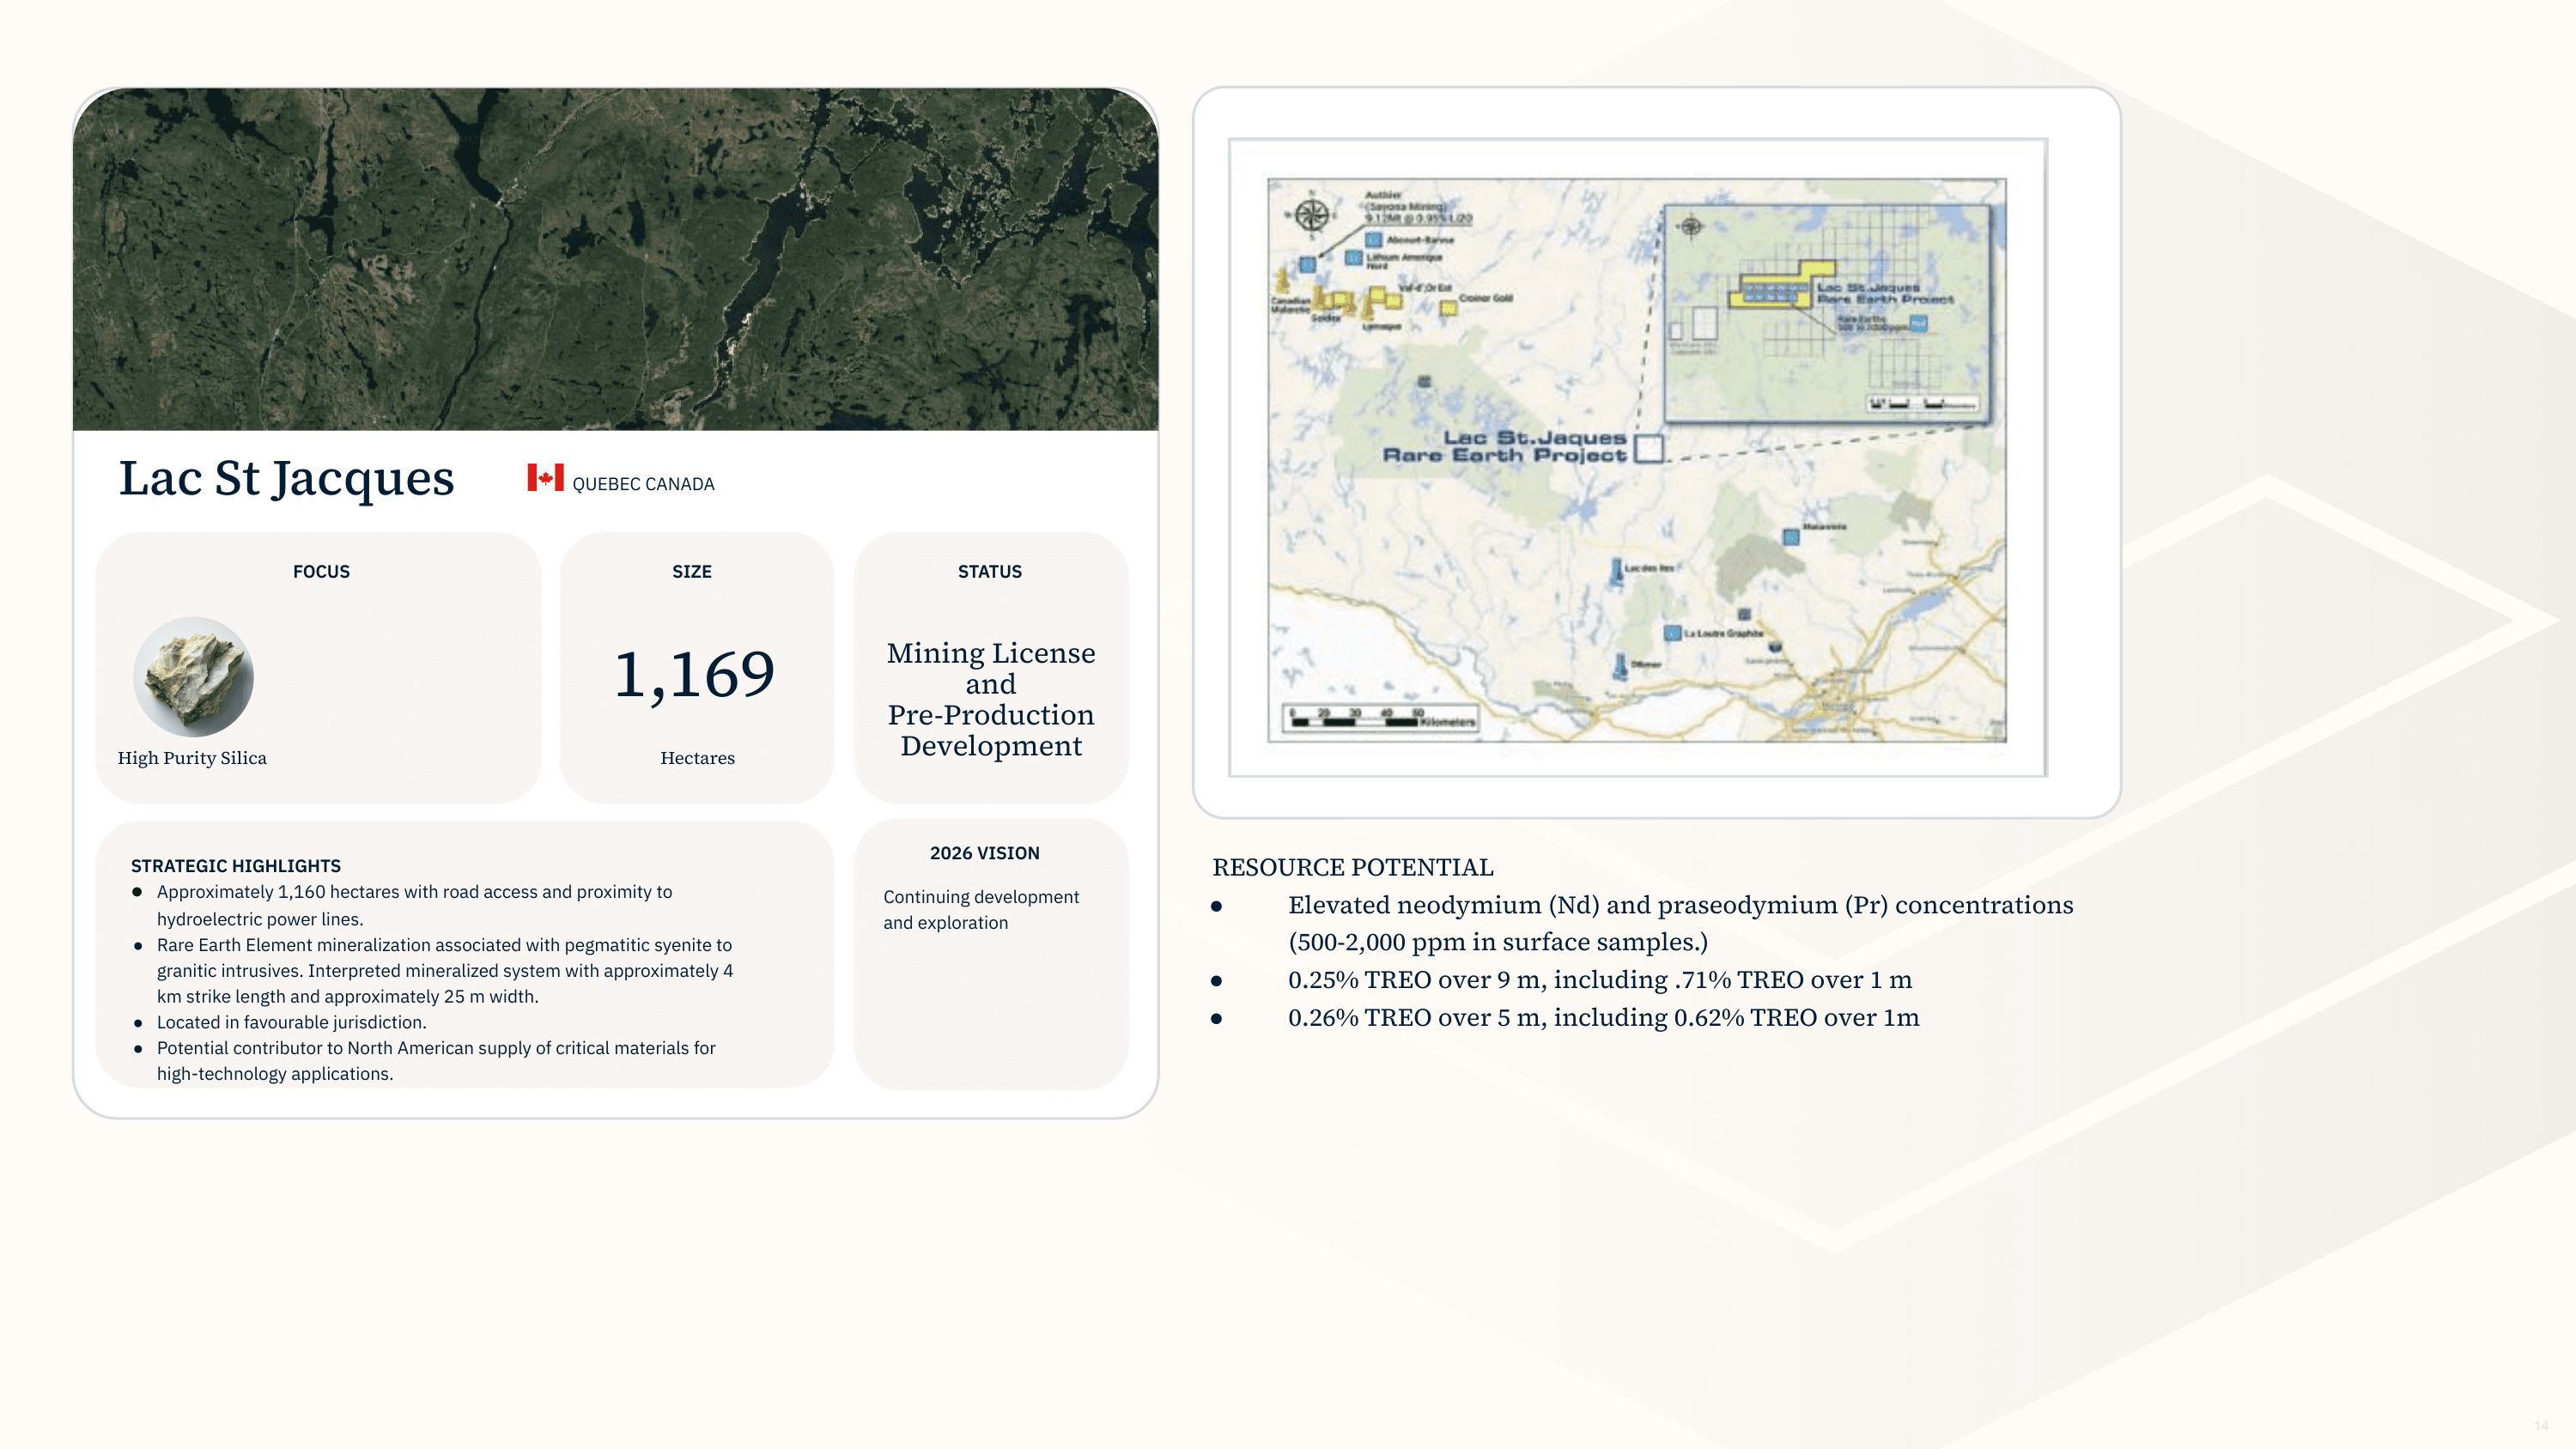Click the compass rose on the map
The width and height of the screenshot is (2576, 1449).
click(1311, 214)
